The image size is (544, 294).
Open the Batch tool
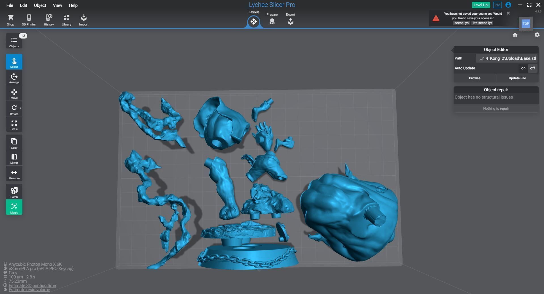(14, 192)
